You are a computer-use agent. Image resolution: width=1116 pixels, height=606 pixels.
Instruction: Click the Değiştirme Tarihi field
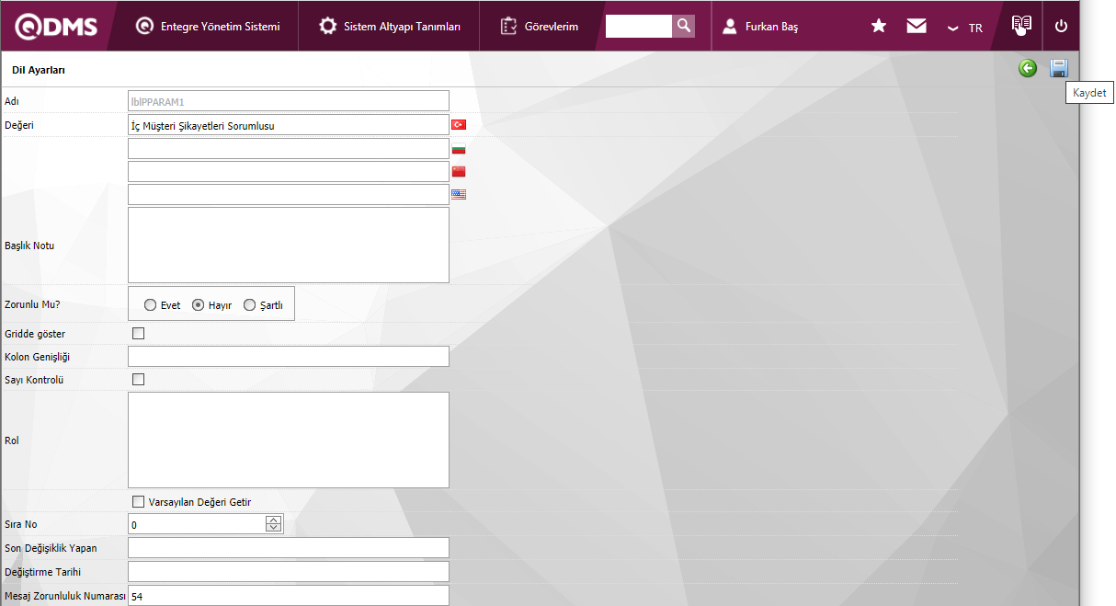(x=289, y=571)
